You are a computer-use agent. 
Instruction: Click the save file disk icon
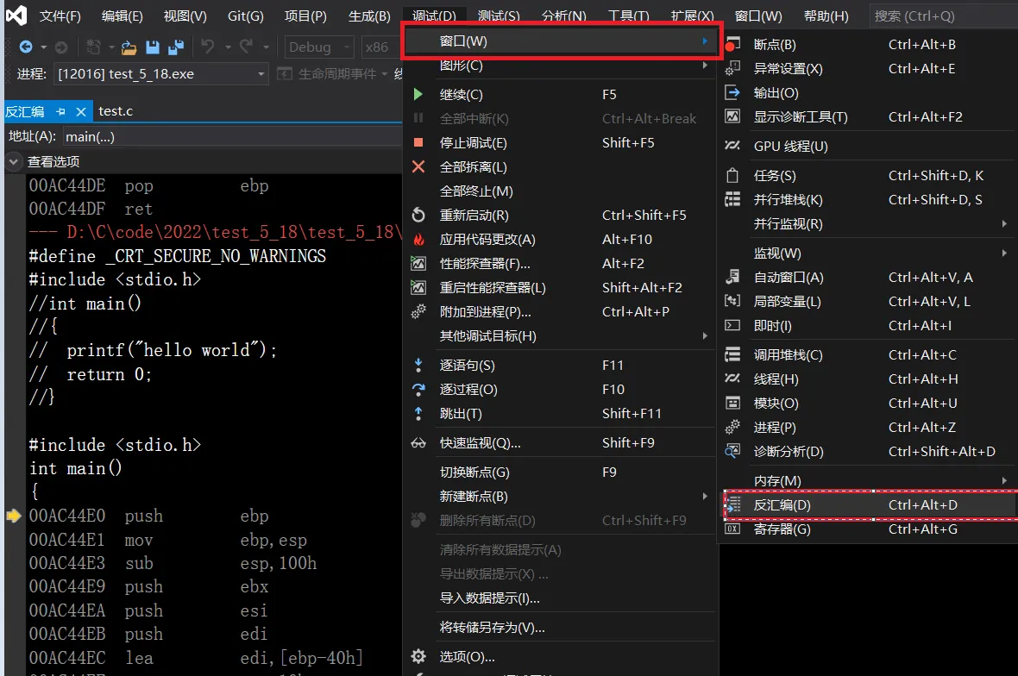coord(153,47)
